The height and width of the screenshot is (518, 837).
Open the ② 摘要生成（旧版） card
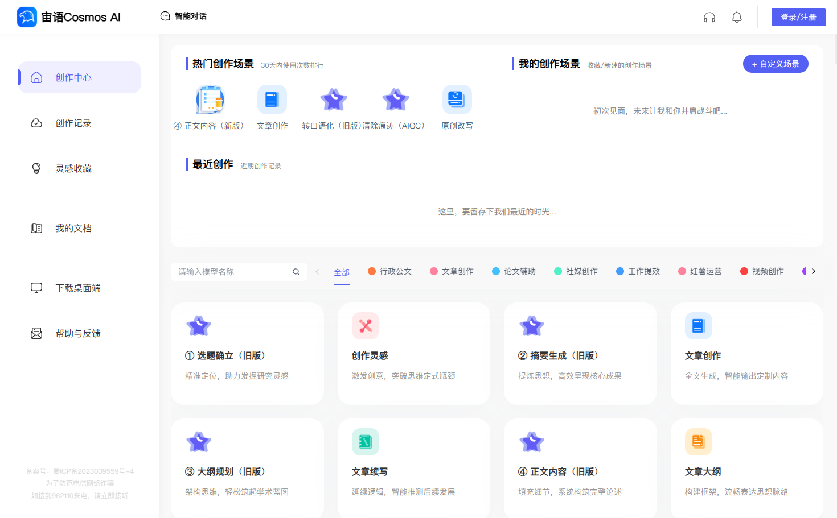(580, 354)
